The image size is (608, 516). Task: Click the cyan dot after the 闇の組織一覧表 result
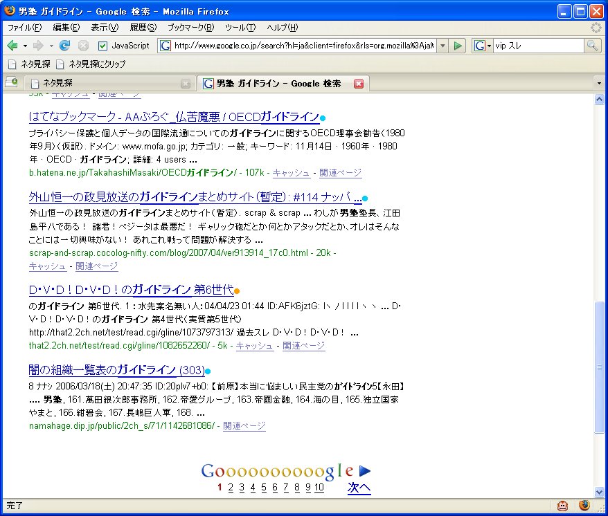click(208, 371)
